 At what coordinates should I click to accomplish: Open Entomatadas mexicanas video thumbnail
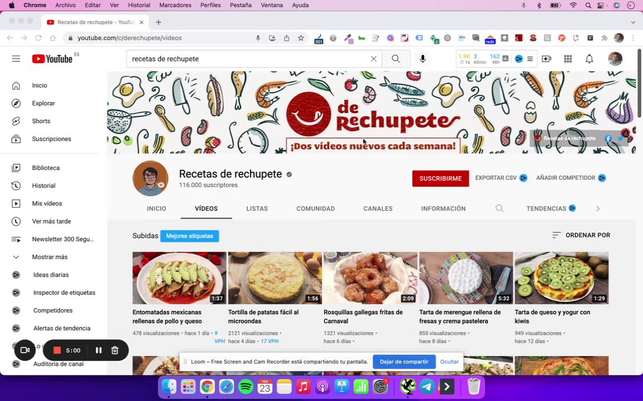179,278
